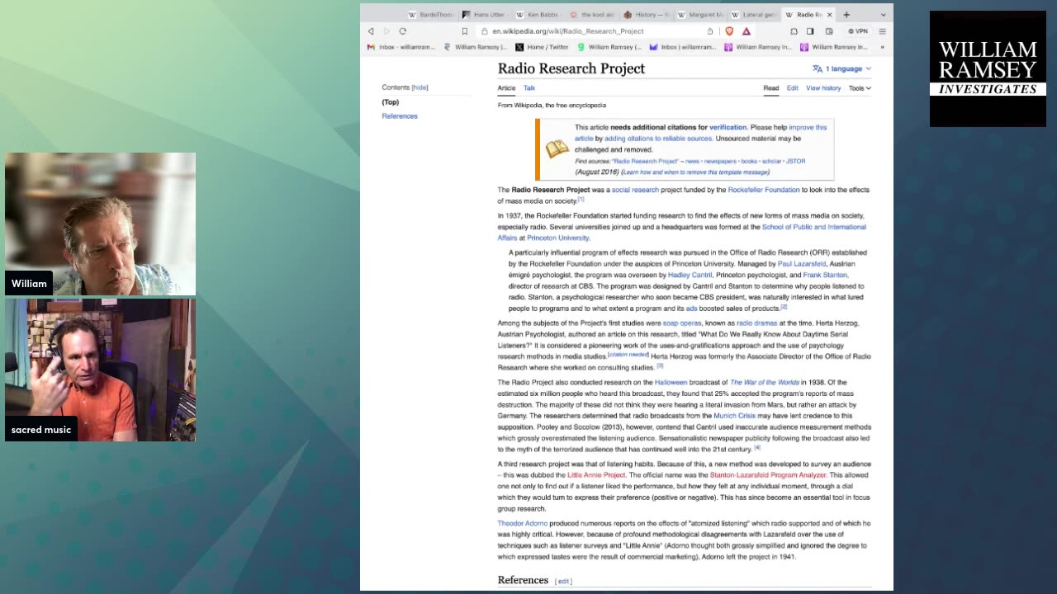Screen dimensions: 1057x594
Task: Open the verification link in the notice
Action: (728, 128)
